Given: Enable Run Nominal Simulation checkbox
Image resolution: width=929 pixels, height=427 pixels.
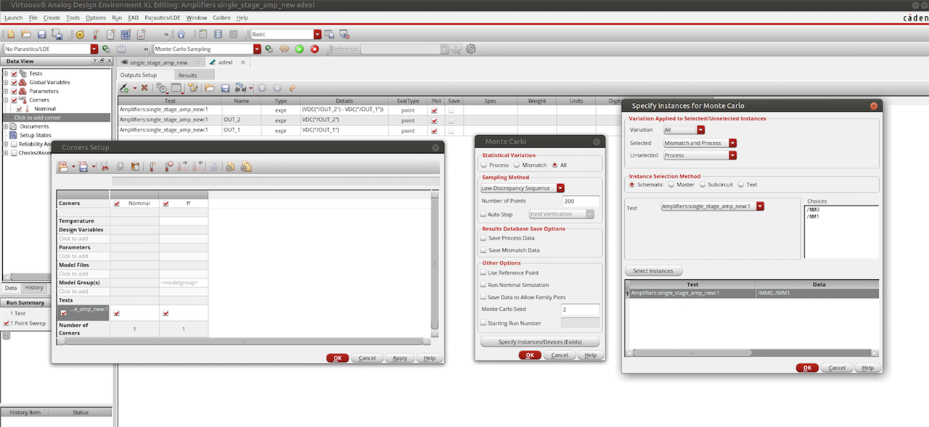Looking at the screenshot, I should pyautogui.click(x=484, y=285).
